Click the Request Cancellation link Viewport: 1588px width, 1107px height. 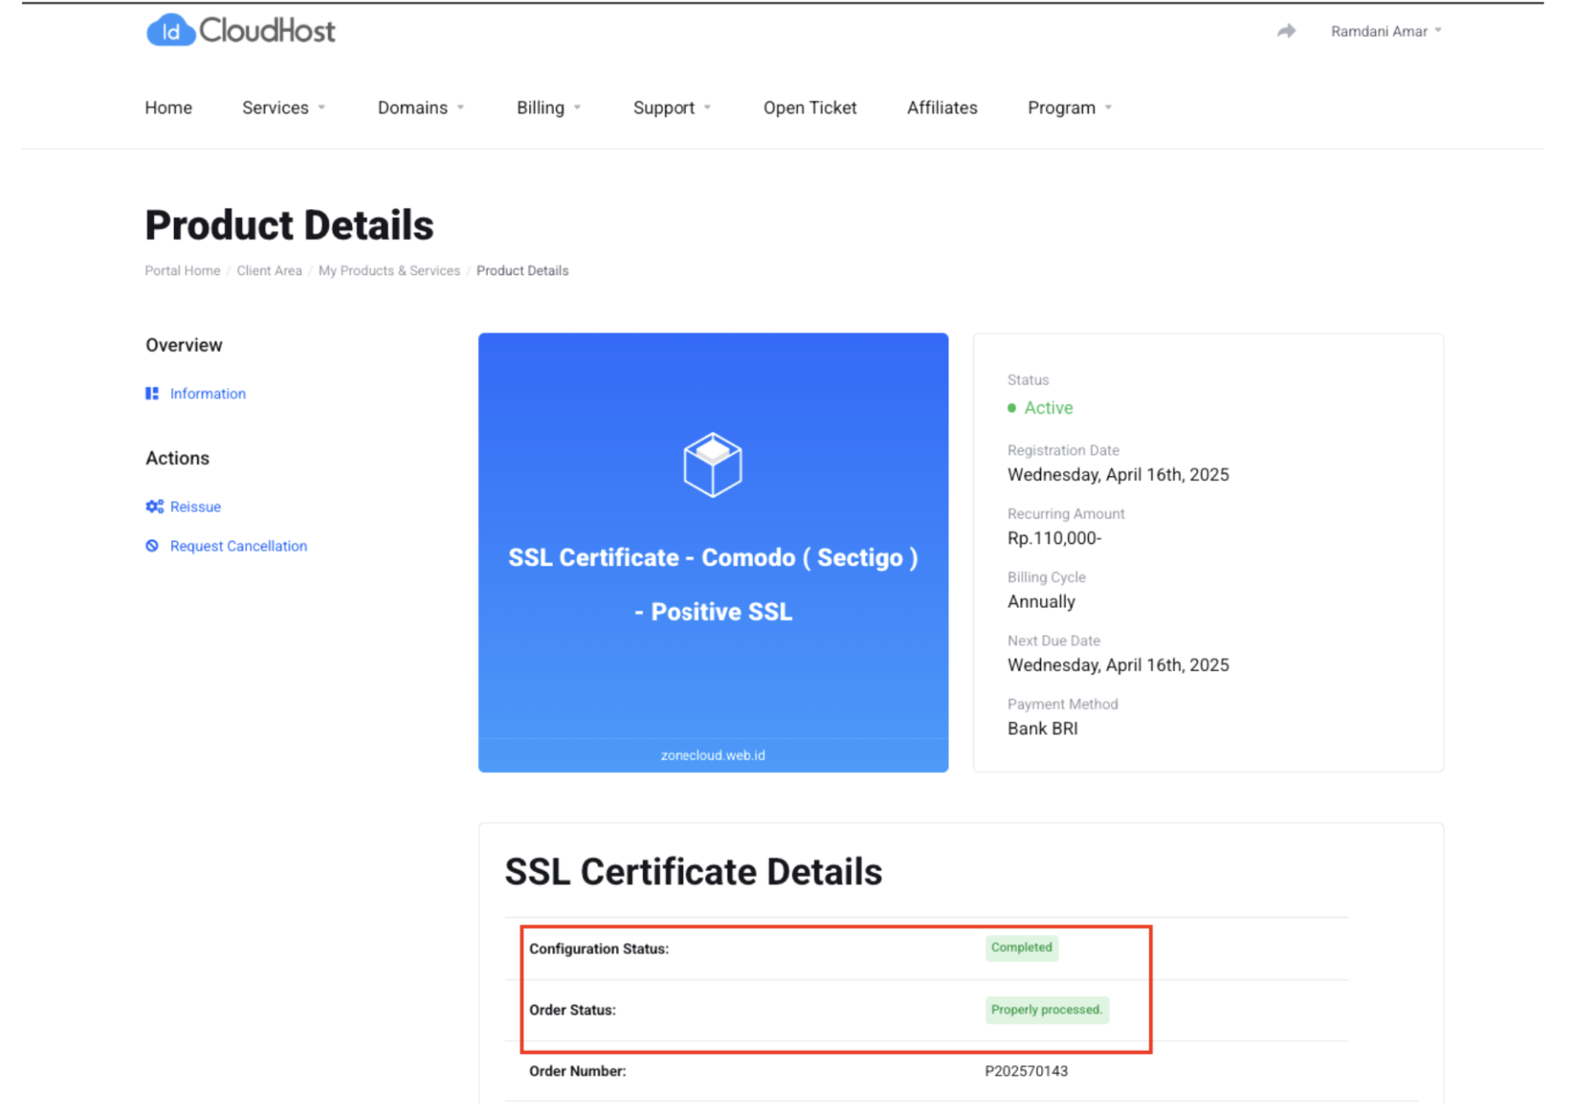[239, 546]
